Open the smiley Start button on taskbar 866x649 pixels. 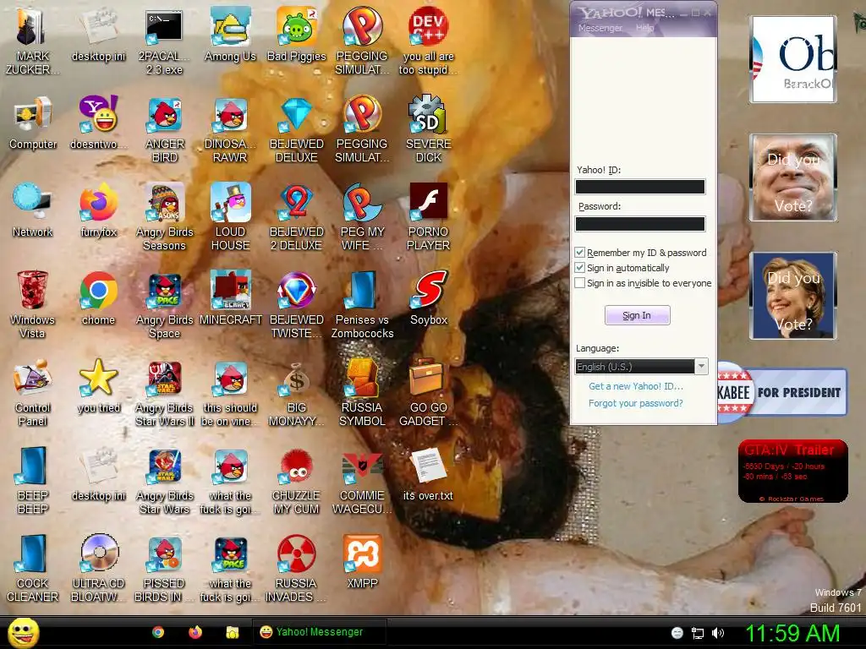23,632
